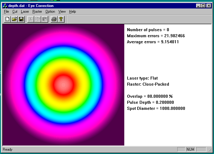Open the Help menu

tap(72, 11)
